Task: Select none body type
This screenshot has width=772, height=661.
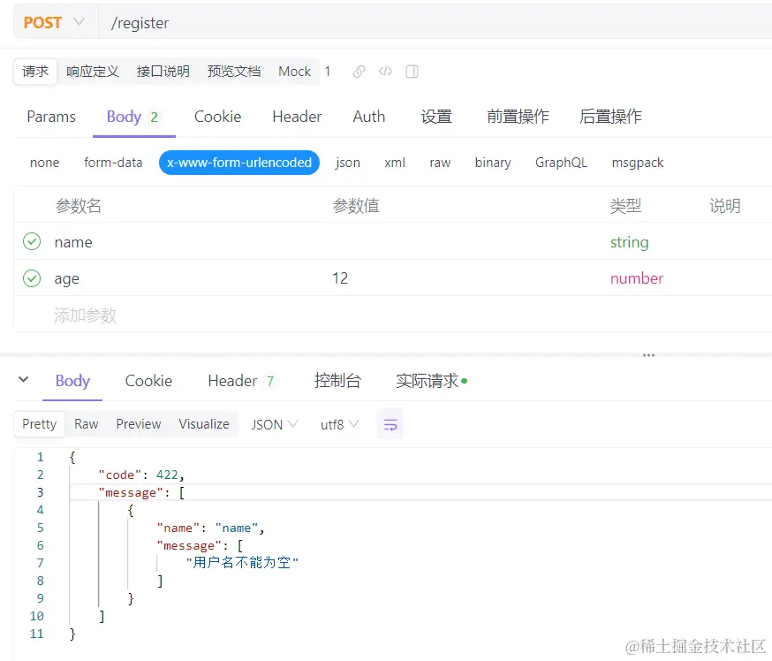Action: coord(44,163)
